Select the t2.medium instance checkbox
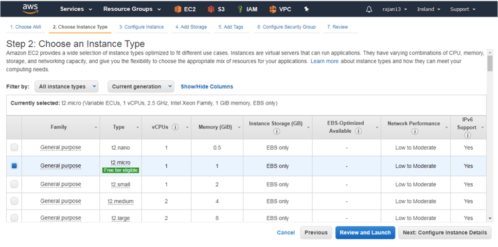 click(x=14, y=201)
